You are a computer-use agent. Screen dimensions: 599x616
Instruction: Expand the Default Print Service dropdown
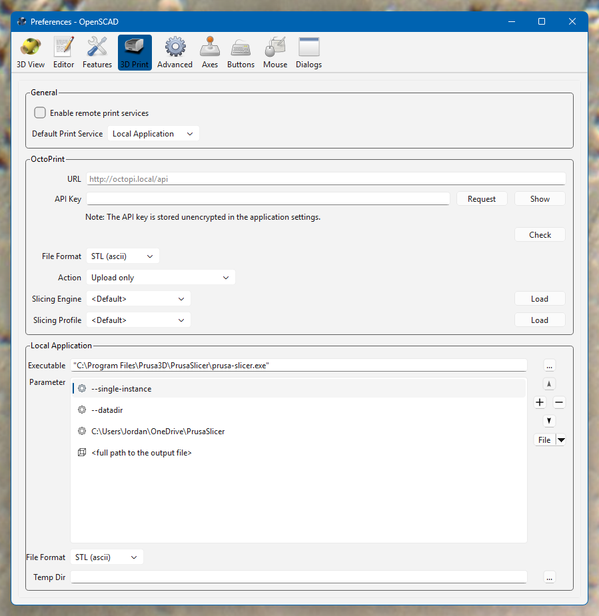pyautogui.click(x=153, y=134)
